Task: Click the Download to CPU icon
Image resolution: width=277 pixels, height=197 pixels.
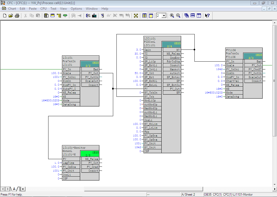Action: tap(94, 16)
